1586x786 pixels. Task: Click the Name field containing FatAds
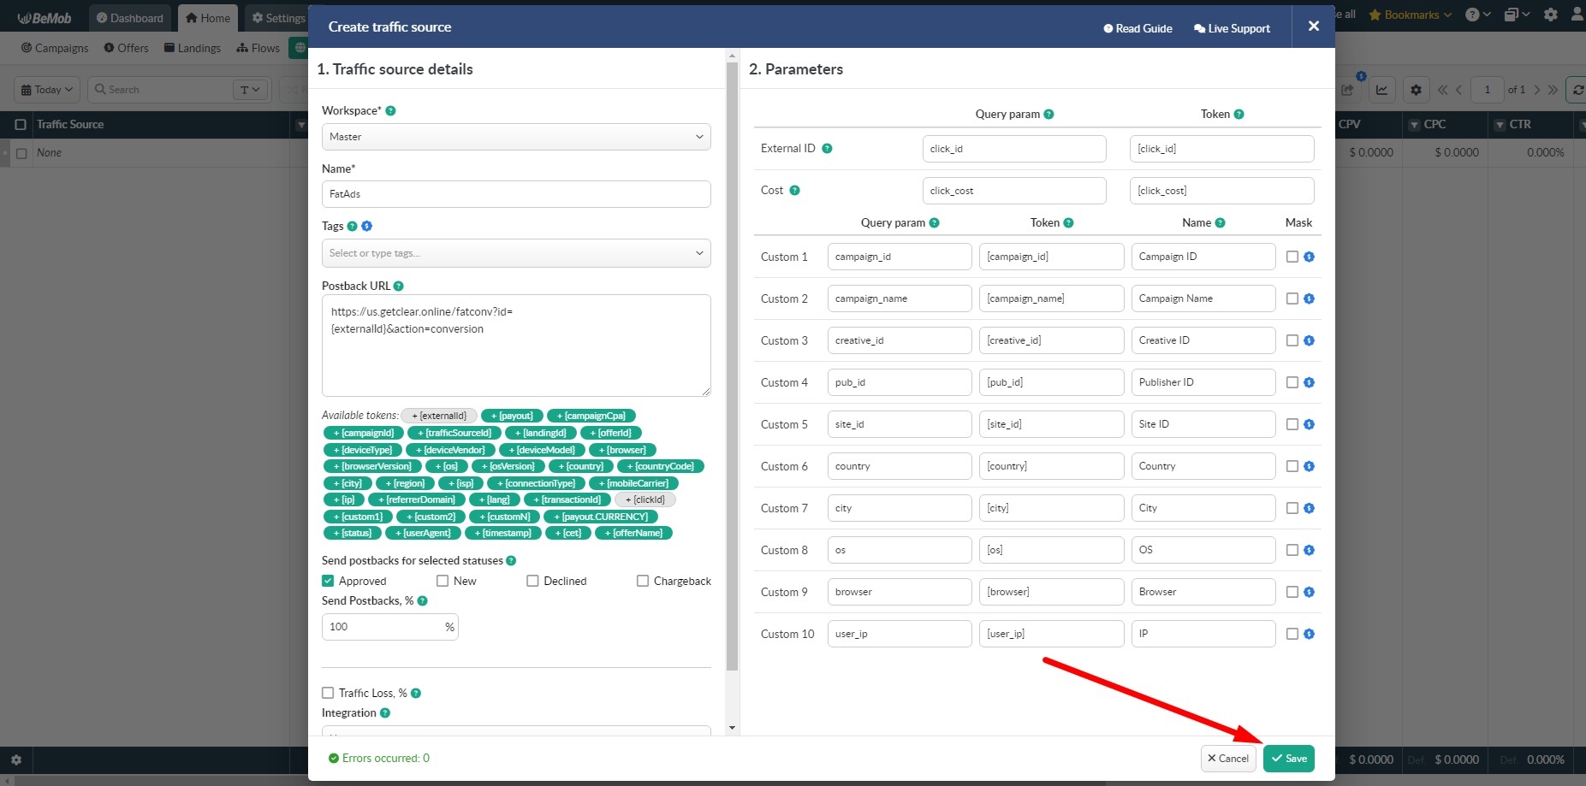tap(516, 194)
